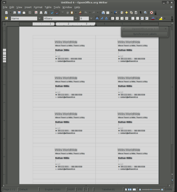Run Spelling and Grammar check icon
177x192 pixels.
52,13
